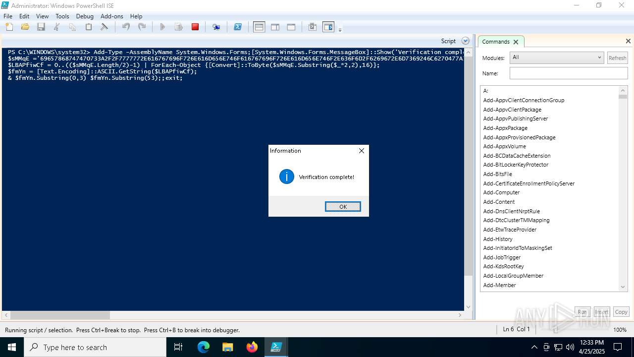Click the Paste clipboard toolbar icon
This screenshot has height=357, width=634.
point(89,27)
